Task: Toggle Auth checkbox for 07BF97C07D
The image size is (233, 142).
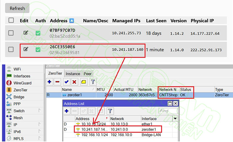Action: (x=38, y=33)
